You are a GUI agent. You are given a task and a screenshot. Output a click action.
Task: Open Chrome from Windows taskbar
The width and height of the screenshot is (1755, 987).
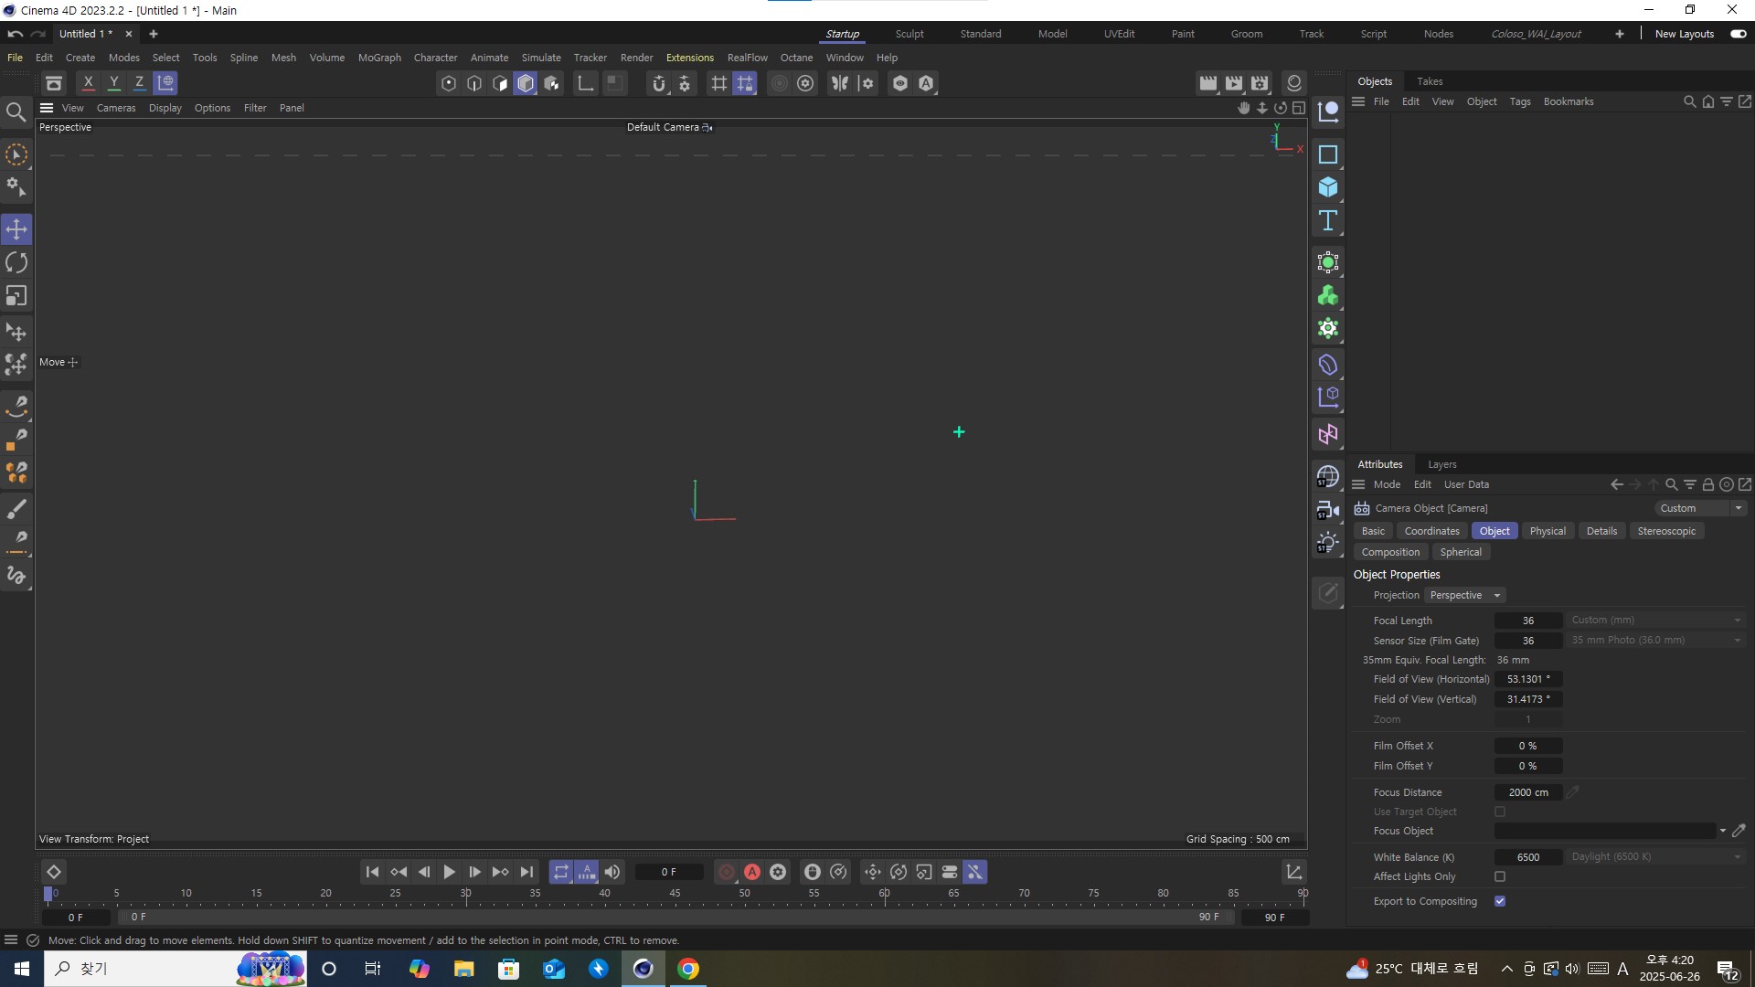point(688,969)
